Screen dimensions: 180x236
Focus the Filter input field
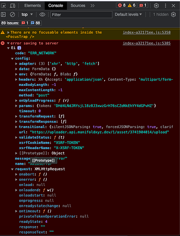coord(82,15)
